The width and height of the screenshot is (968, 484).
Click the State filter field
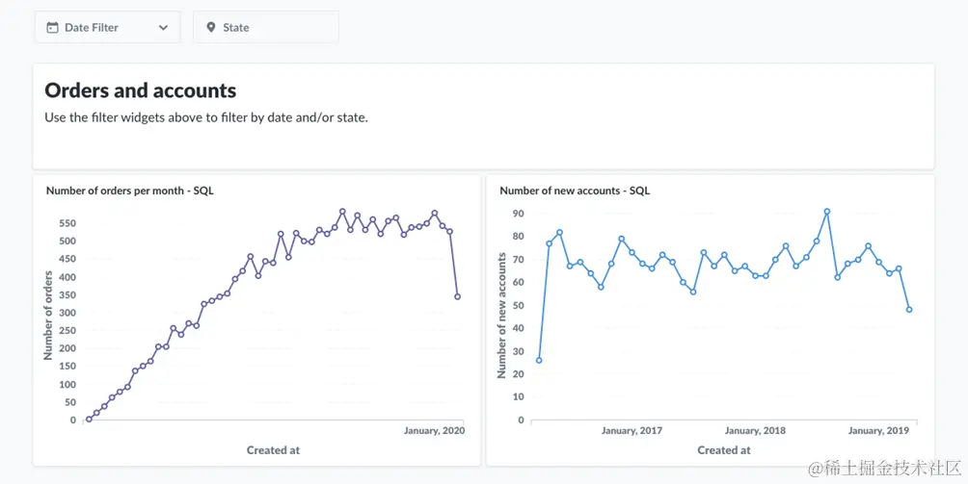(x=266, y=28)
